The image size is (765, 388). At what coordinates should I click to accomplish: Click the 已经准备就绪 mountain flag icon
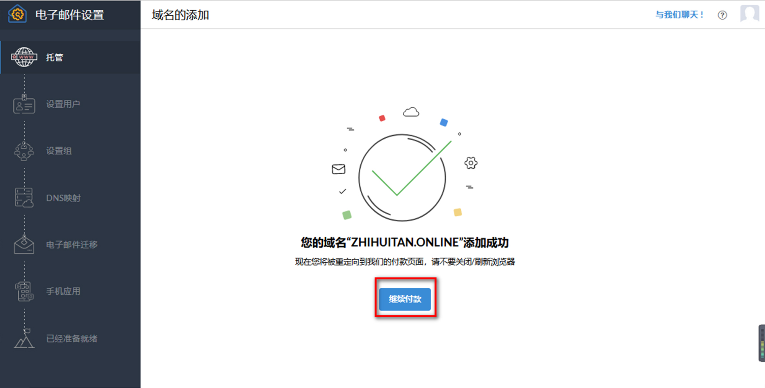24,338
